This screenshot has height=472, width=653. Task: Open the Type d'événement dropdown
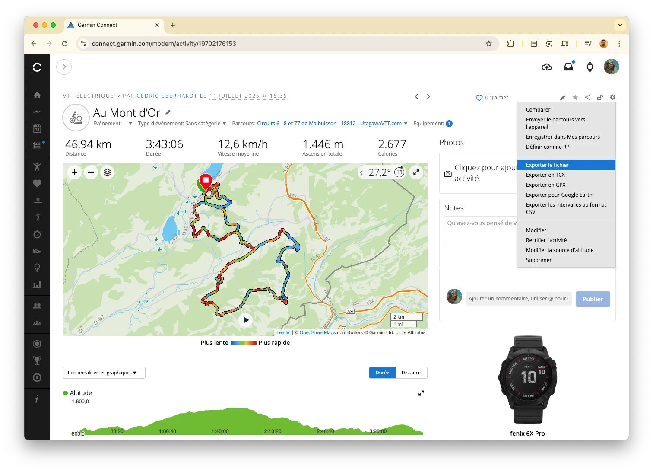pos(182,124)
